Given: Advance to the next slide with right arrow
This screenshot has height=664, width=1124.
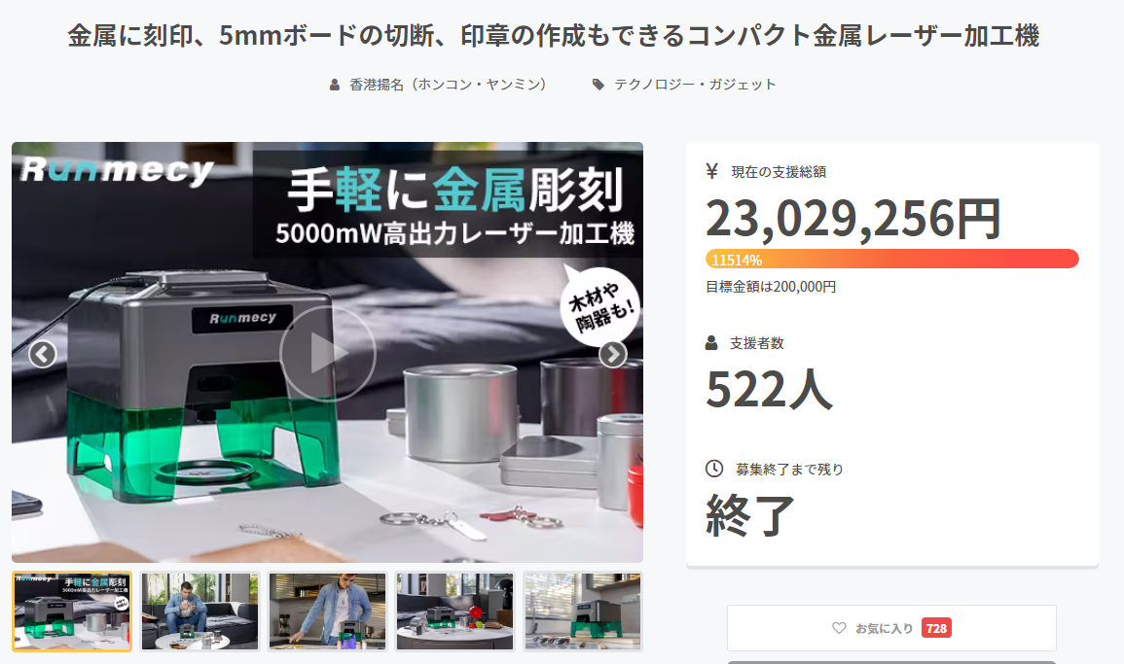Looking at the screenshot, I should 613,354.
